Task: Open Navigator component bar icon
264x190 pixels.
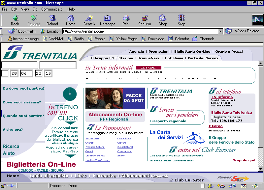Action: click(210, 186)
